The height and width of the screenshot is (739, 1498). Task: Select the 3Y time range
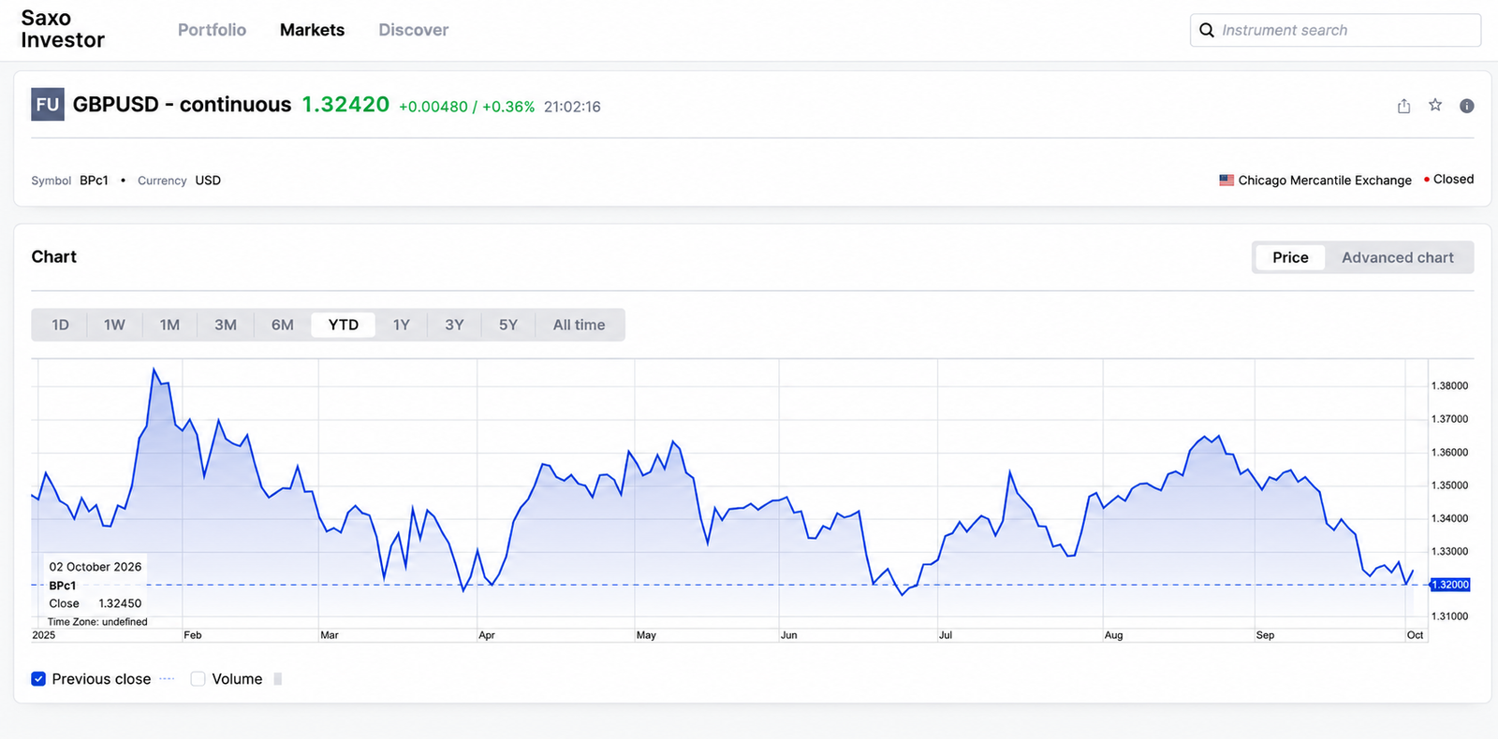point(454,325)
